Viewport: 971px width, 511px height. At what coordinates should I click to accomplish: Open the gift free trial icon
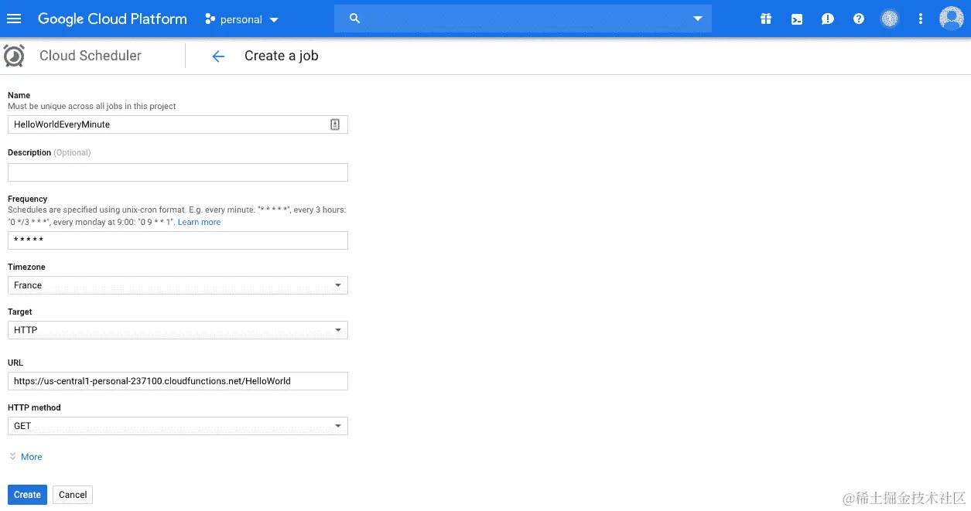pyautogui.click(x=765, y=19)
